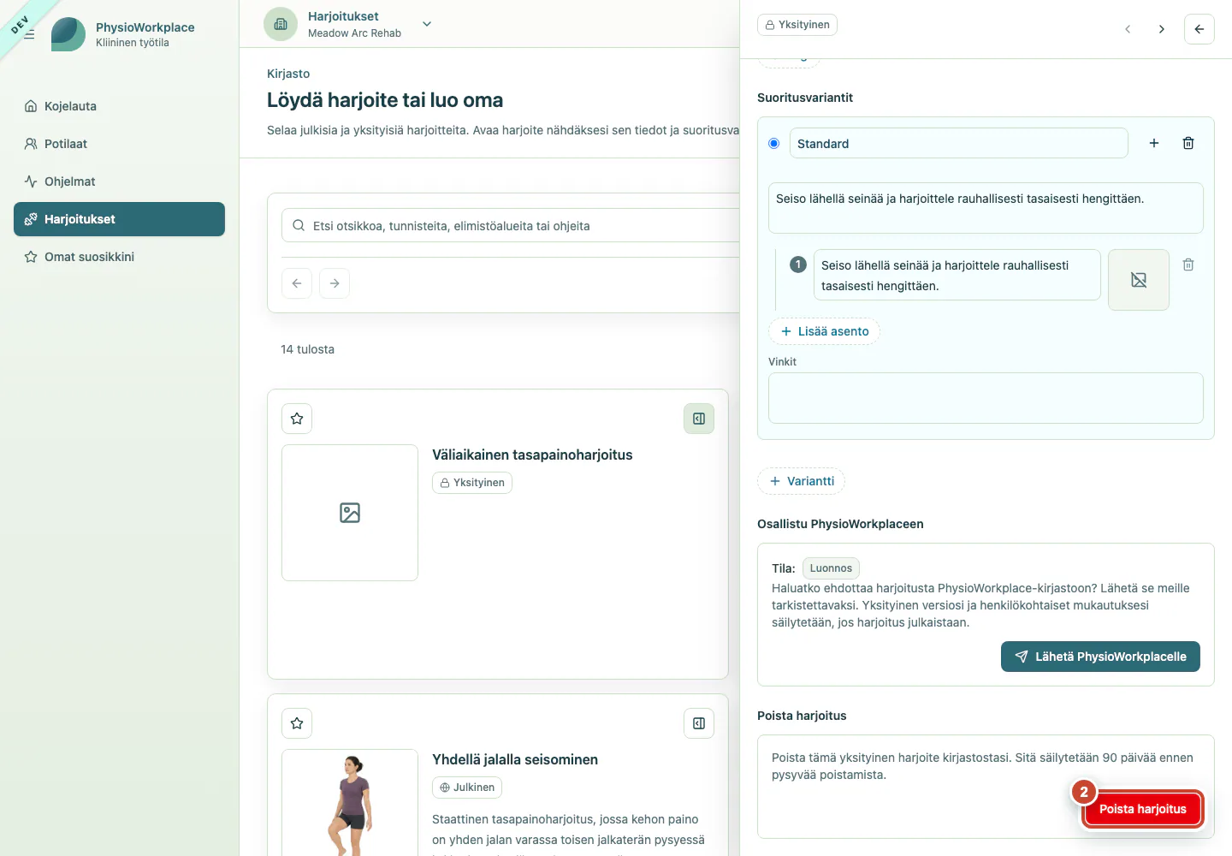This screenshot has height=856, width=1232.
Task: Click the Julkinen badge on exercise card
Action: click(467, 788)
